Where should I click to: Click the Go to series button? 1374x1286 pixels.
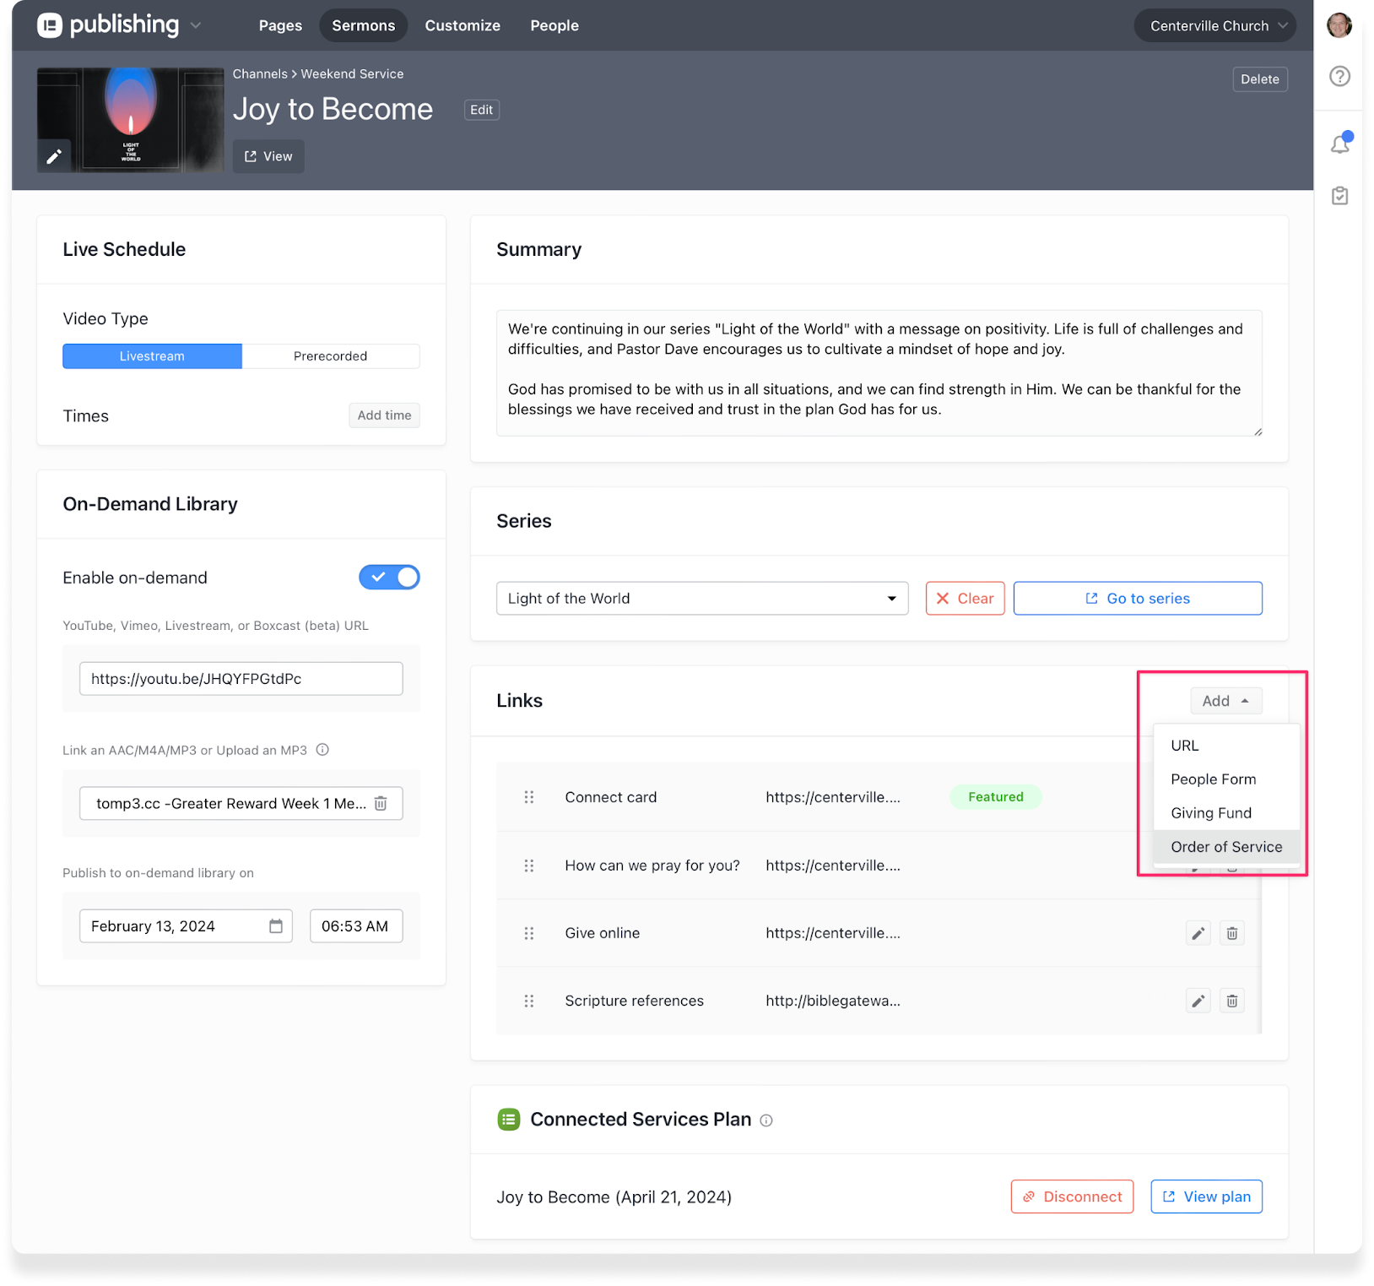[1137, 599]
